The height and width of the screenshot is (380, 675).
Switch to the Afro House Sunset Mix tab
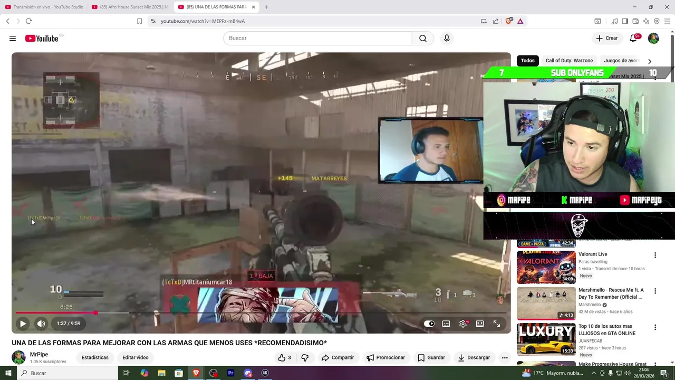point(130,7)
